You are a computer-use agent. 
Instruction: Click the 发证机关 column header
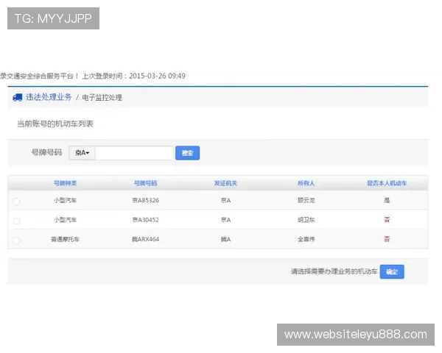pyautogui.click(x=225, y=183)
